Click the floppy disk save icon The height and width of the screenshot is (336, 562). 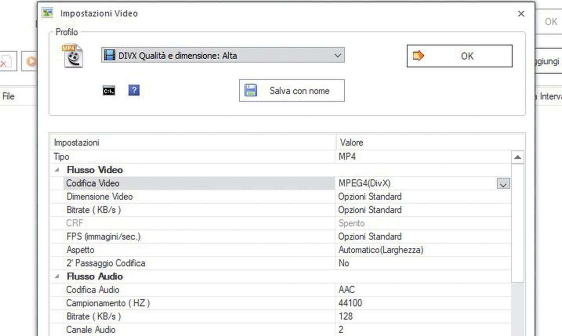pyautogui.click(x=251, y=90)
